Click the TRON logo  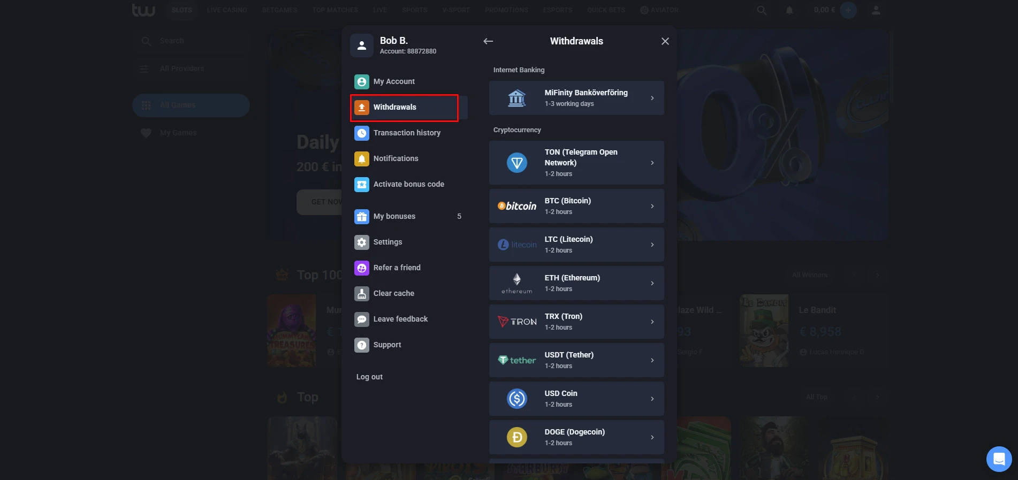point(517,322)
